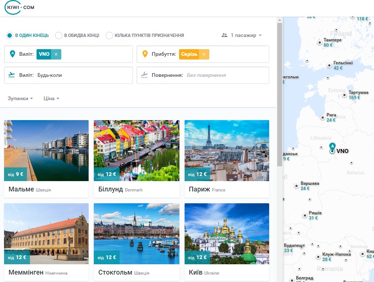Click the Ряшів map marker
This screenshot has height=282, width=374.
tap(305, 215)
